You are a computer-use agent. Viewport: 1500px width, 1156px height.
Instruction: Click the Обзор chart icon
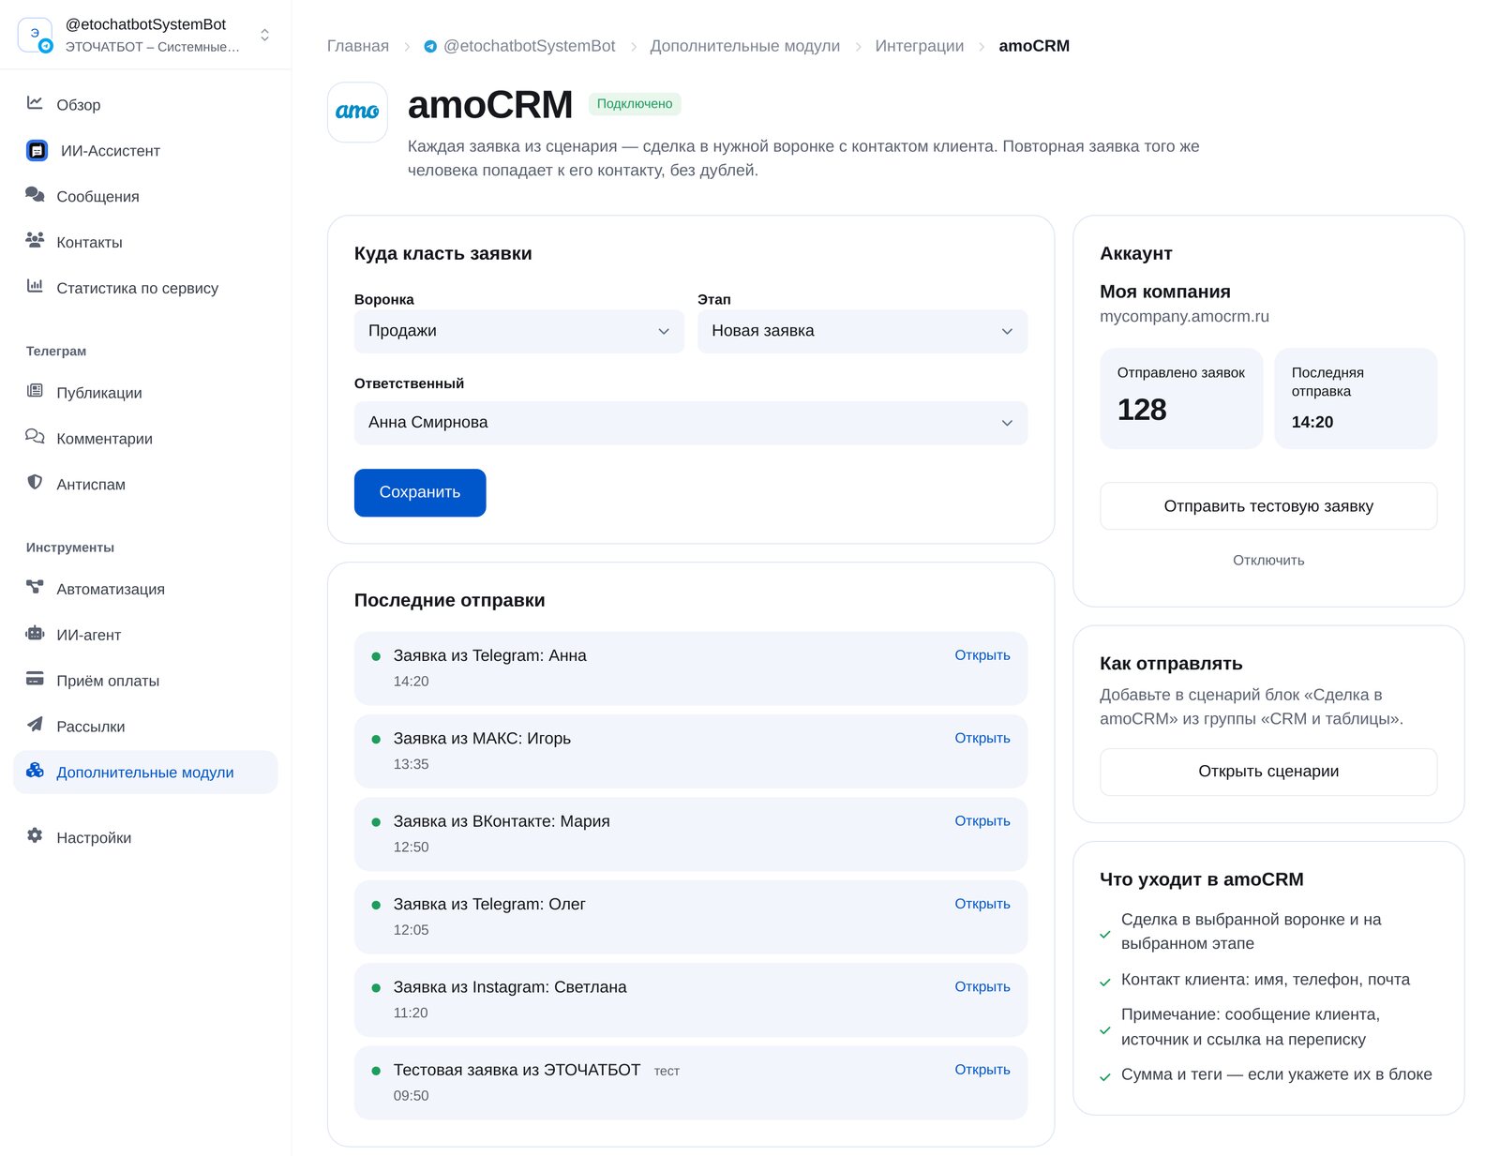35,103
